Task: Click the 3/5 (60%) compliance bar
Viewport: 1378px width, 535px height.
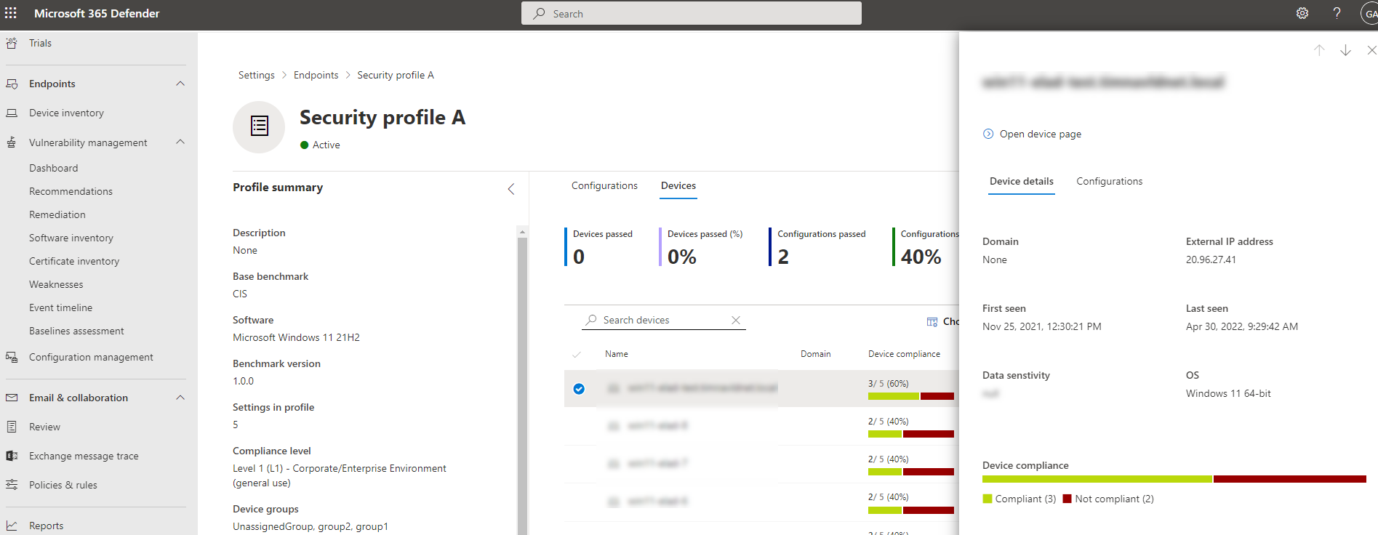Action: pyautogui.click(x=911, y=396)
